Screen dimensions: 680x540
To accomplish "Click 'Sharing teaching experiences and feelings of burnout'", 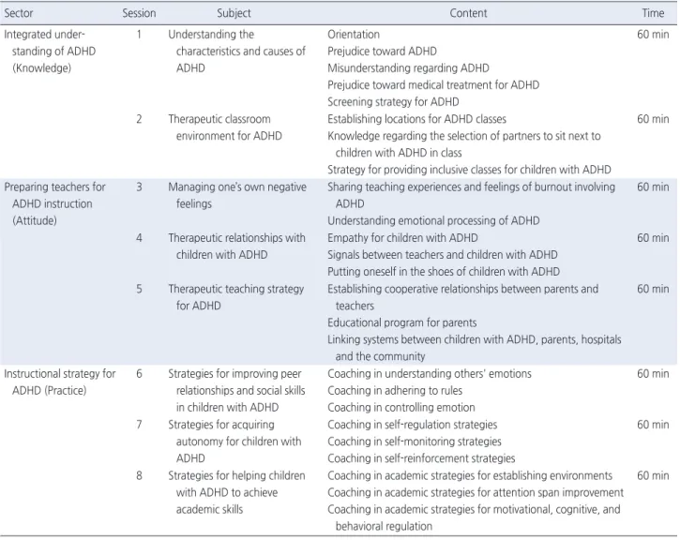I will point(472,195).
